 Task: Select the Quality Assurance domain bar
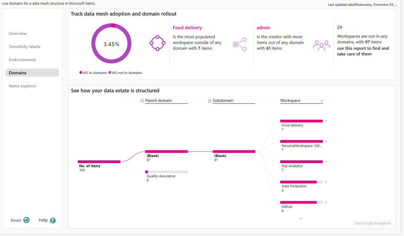point(167,172)
